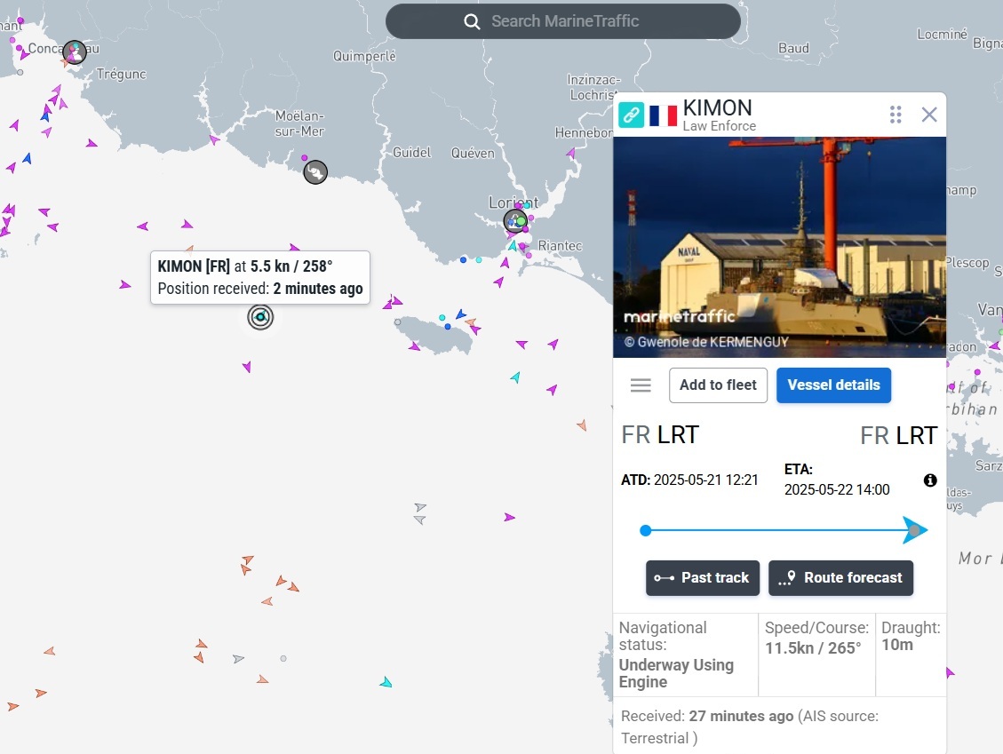Select the selected KIMON vessel marker on map
The width and height of the screenshot is (1003, 754).
point(260,317)
